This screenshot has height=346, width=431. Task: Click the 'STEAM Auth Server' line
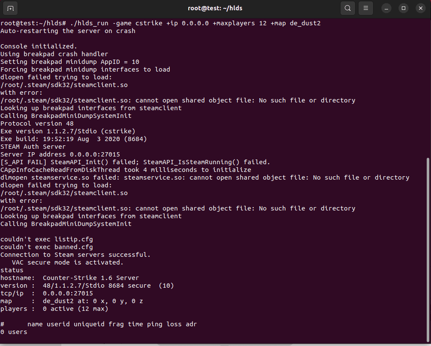tap(33, 147)
